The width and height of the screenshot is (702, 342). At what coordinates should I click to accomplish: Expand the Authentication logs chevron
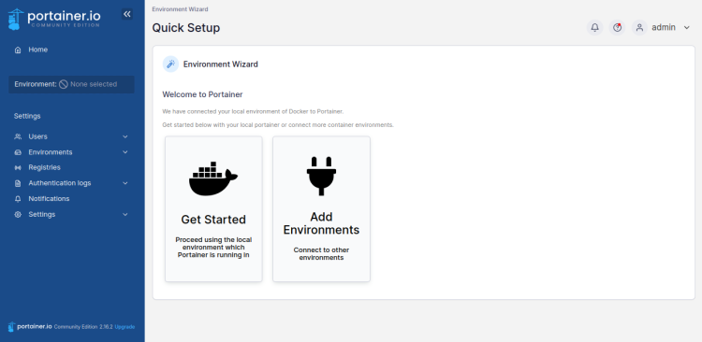(125, 183)
